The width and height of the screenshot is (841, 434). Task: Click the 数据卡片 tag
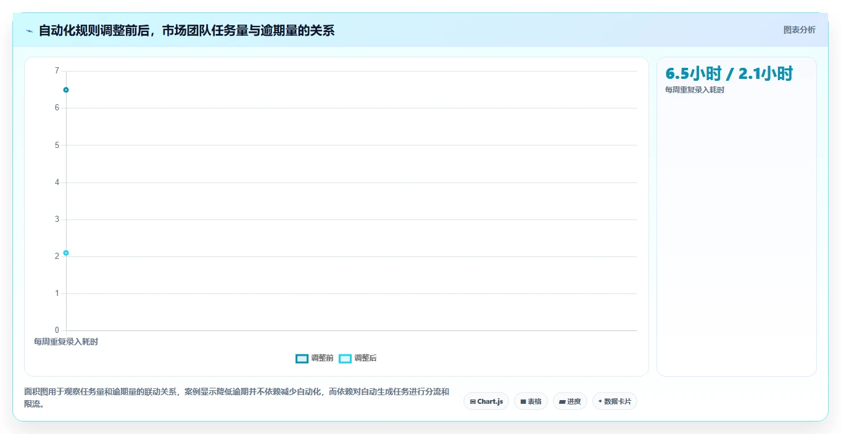(x=615, y=401)
